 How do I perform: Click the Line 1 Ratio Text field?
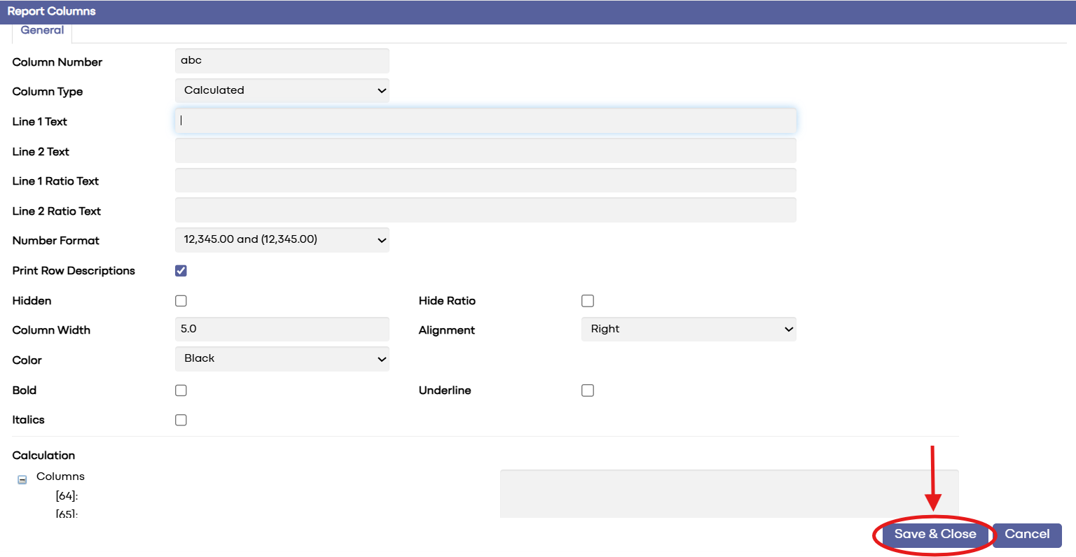pos(485,180)
